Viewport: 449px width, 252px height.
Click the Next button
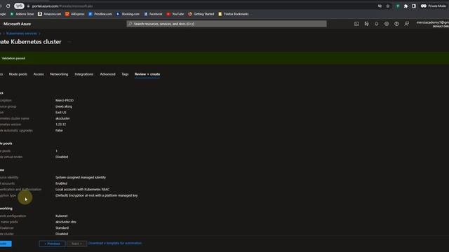pos(76,244)
